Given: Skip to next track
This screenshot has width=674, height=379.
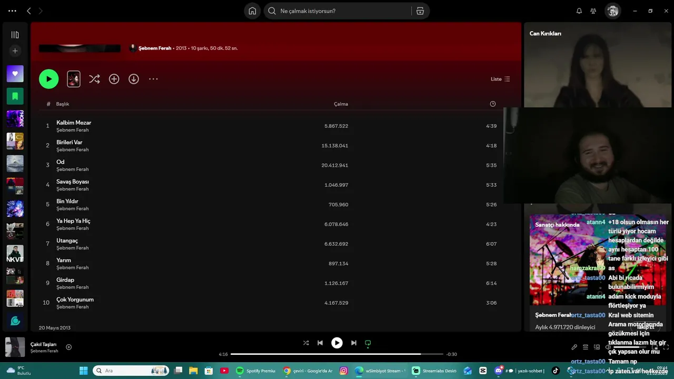Looking at the screenshot, I should point(354,343).
